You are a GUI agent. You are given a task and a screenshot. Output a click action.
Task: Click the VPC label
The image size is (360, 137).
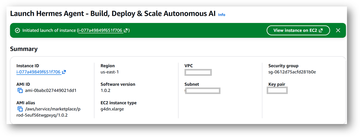(189, 66)
